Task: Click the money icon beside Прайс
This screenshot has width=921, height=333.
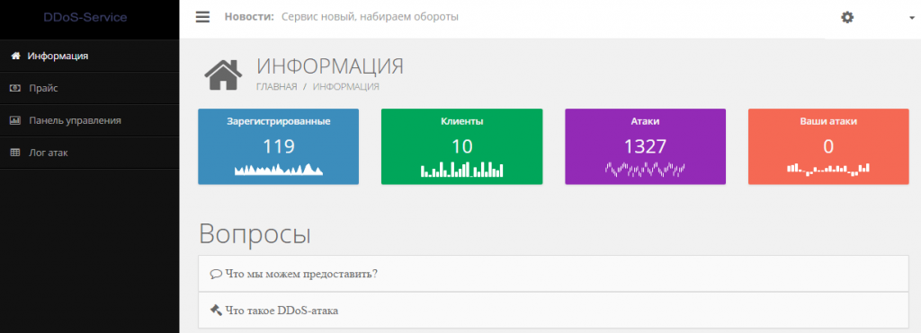Action: pyautogui.click(x=16, y=89)
